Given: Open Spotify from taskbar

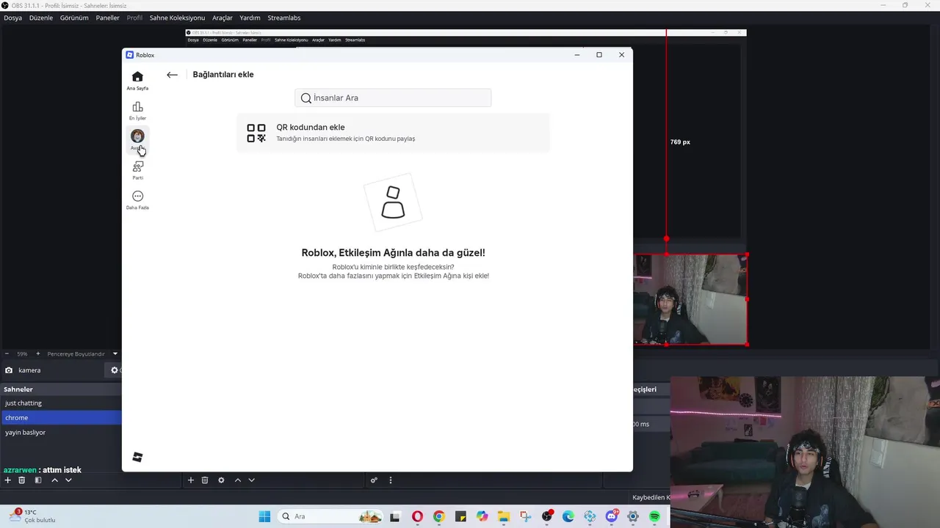Looking at the screenshot, I should [654, 516].
